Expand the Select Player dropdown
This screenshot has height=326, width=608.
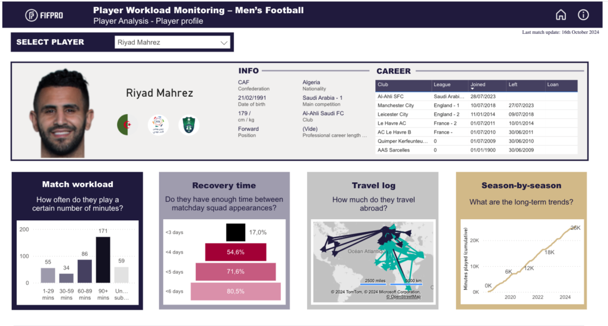point(224,42)
